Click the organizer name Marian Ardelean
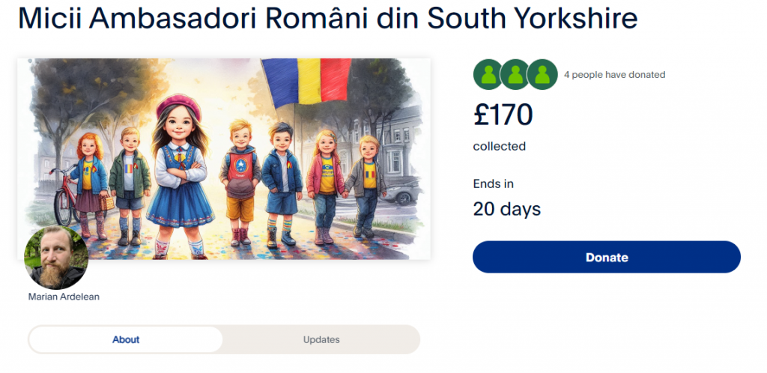The width and height of the screenshot is (767, 373). tap(64, 297)
